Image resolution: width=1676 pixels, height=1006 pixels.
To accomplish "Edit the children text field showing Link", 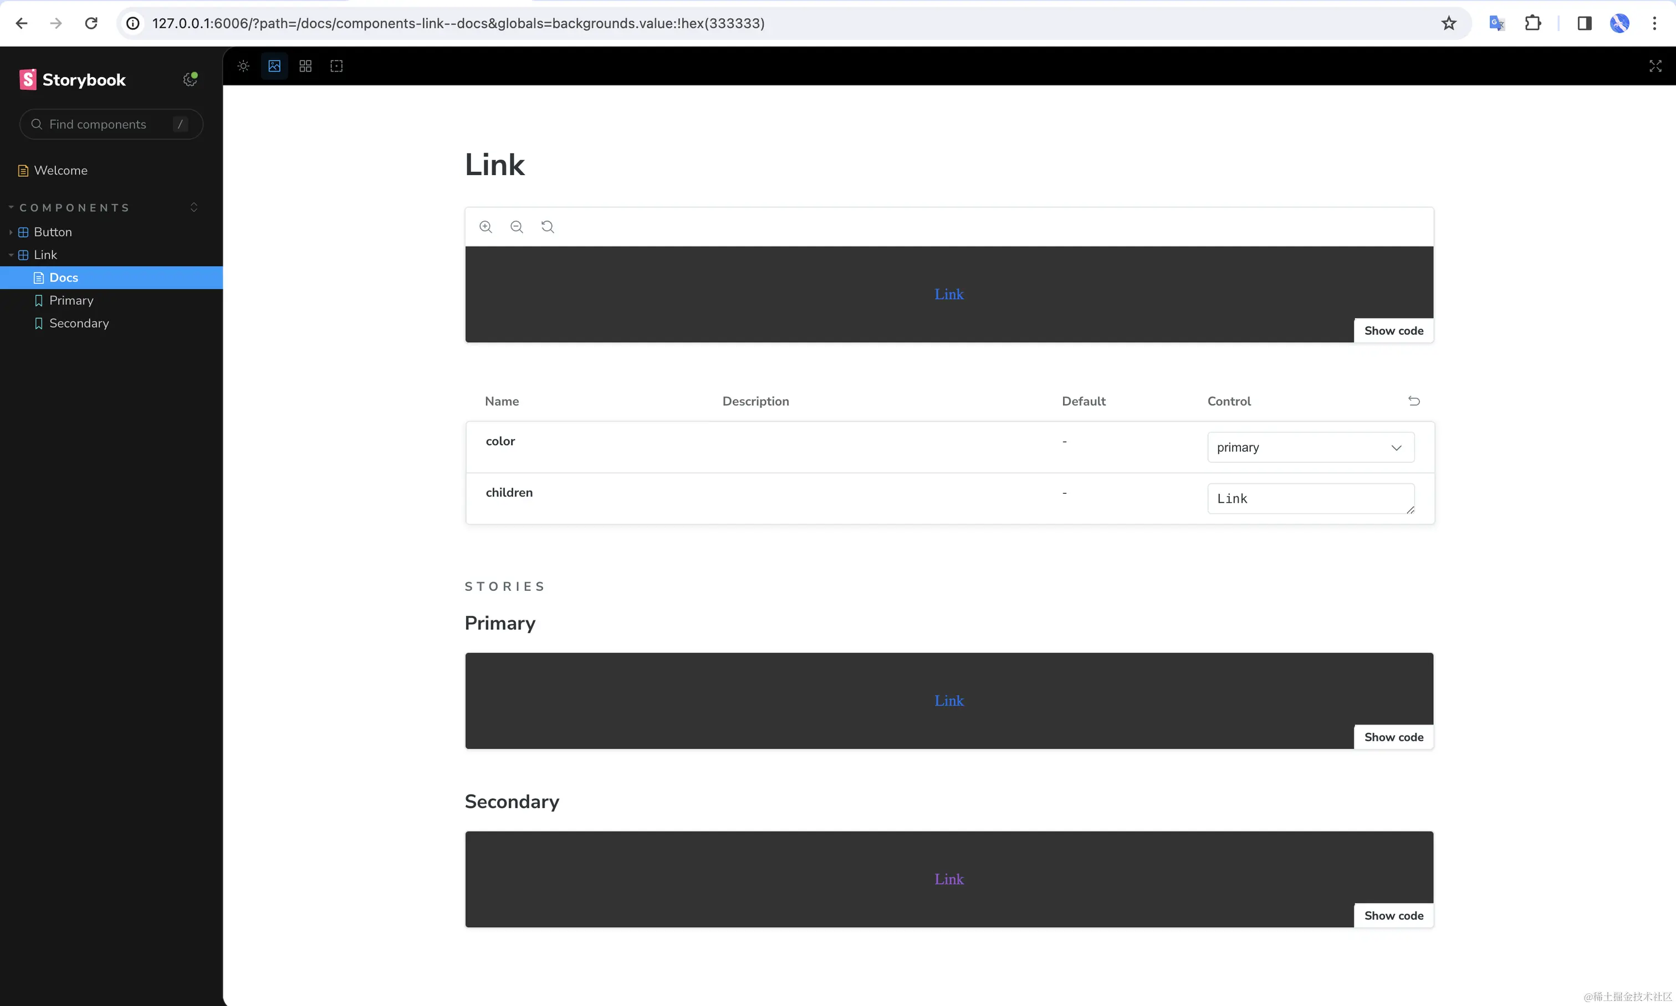I will click(1309, 498).
